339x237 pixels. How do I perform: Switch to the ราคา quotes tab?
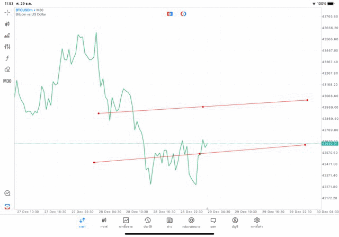[x=82, y=222]
